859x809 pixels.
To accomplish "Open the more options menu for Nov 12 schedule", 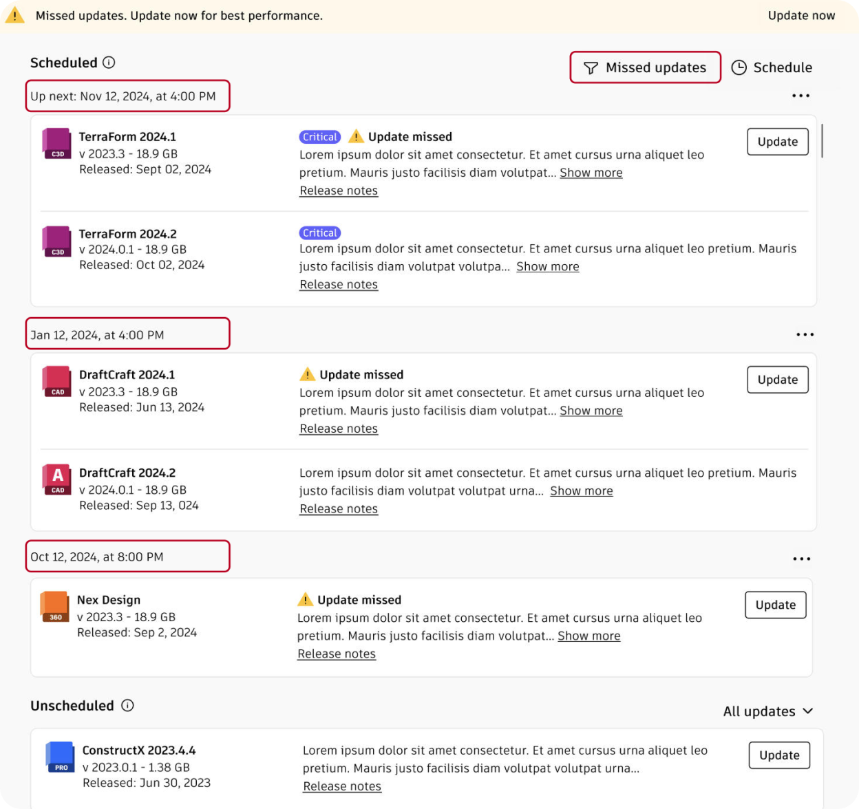I will coord(800,96).
